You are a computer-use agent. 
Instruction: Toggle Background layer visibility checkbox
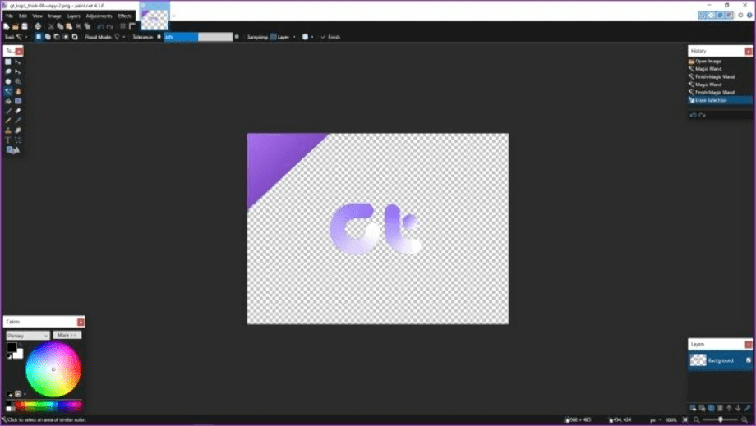click(749, 360)
